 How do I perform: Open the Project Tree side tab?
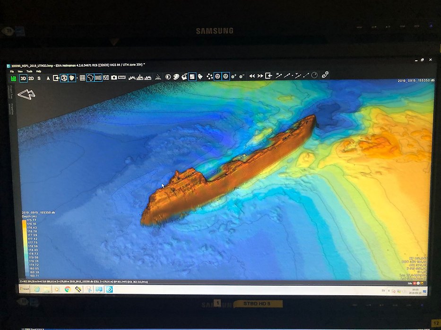11,91
